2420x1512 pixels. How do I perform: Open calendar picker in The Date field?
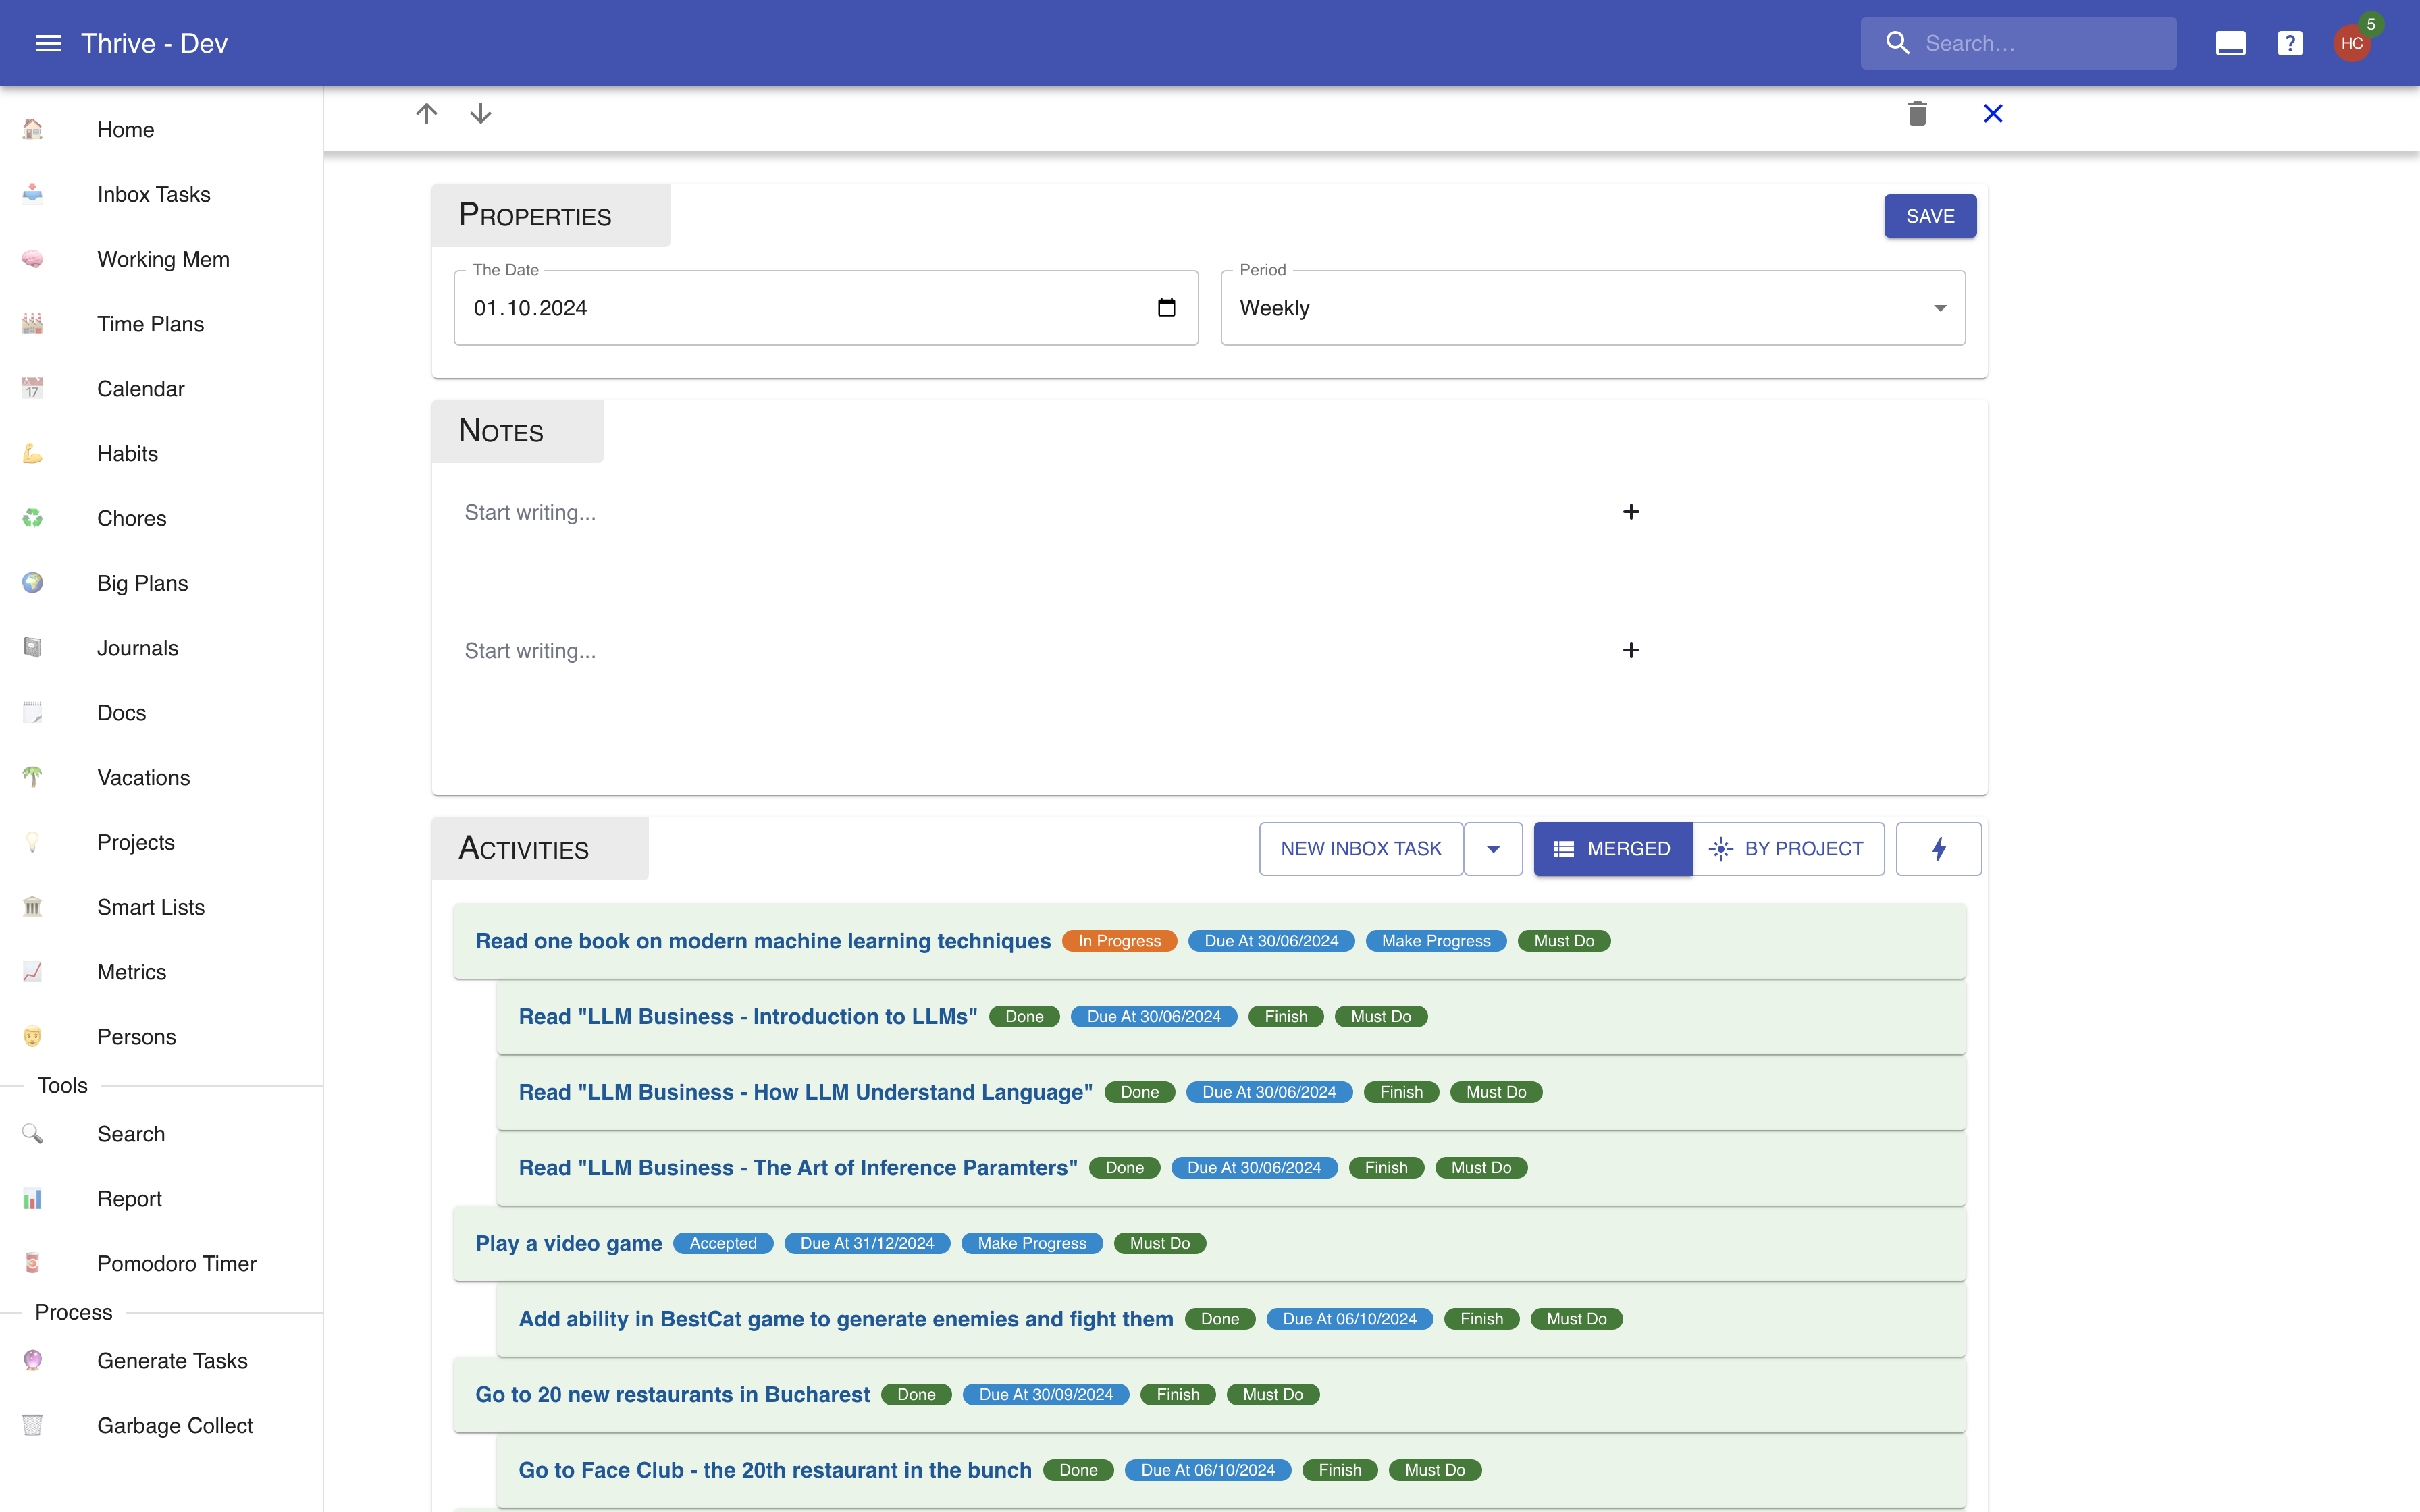pos(1166,308)
